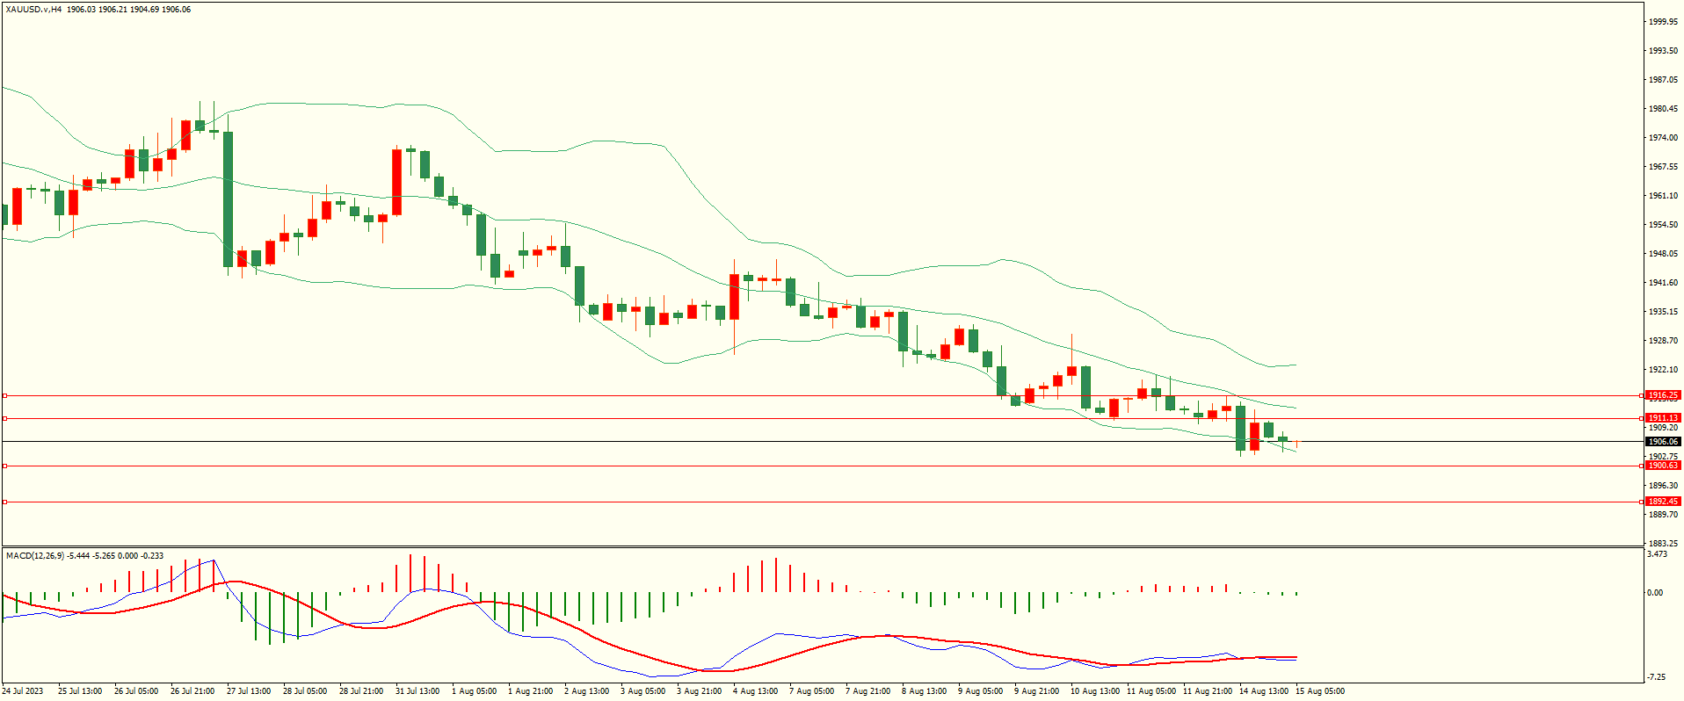The image size is (1684, 701).
Task: Click the current price 1906.06 black label
Action: point(1662,442)
